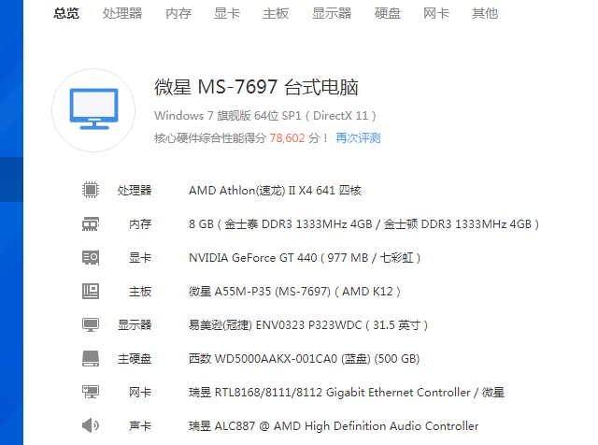Click the NVIDIA GeForce GT 440 value

[x=305, y=258]
